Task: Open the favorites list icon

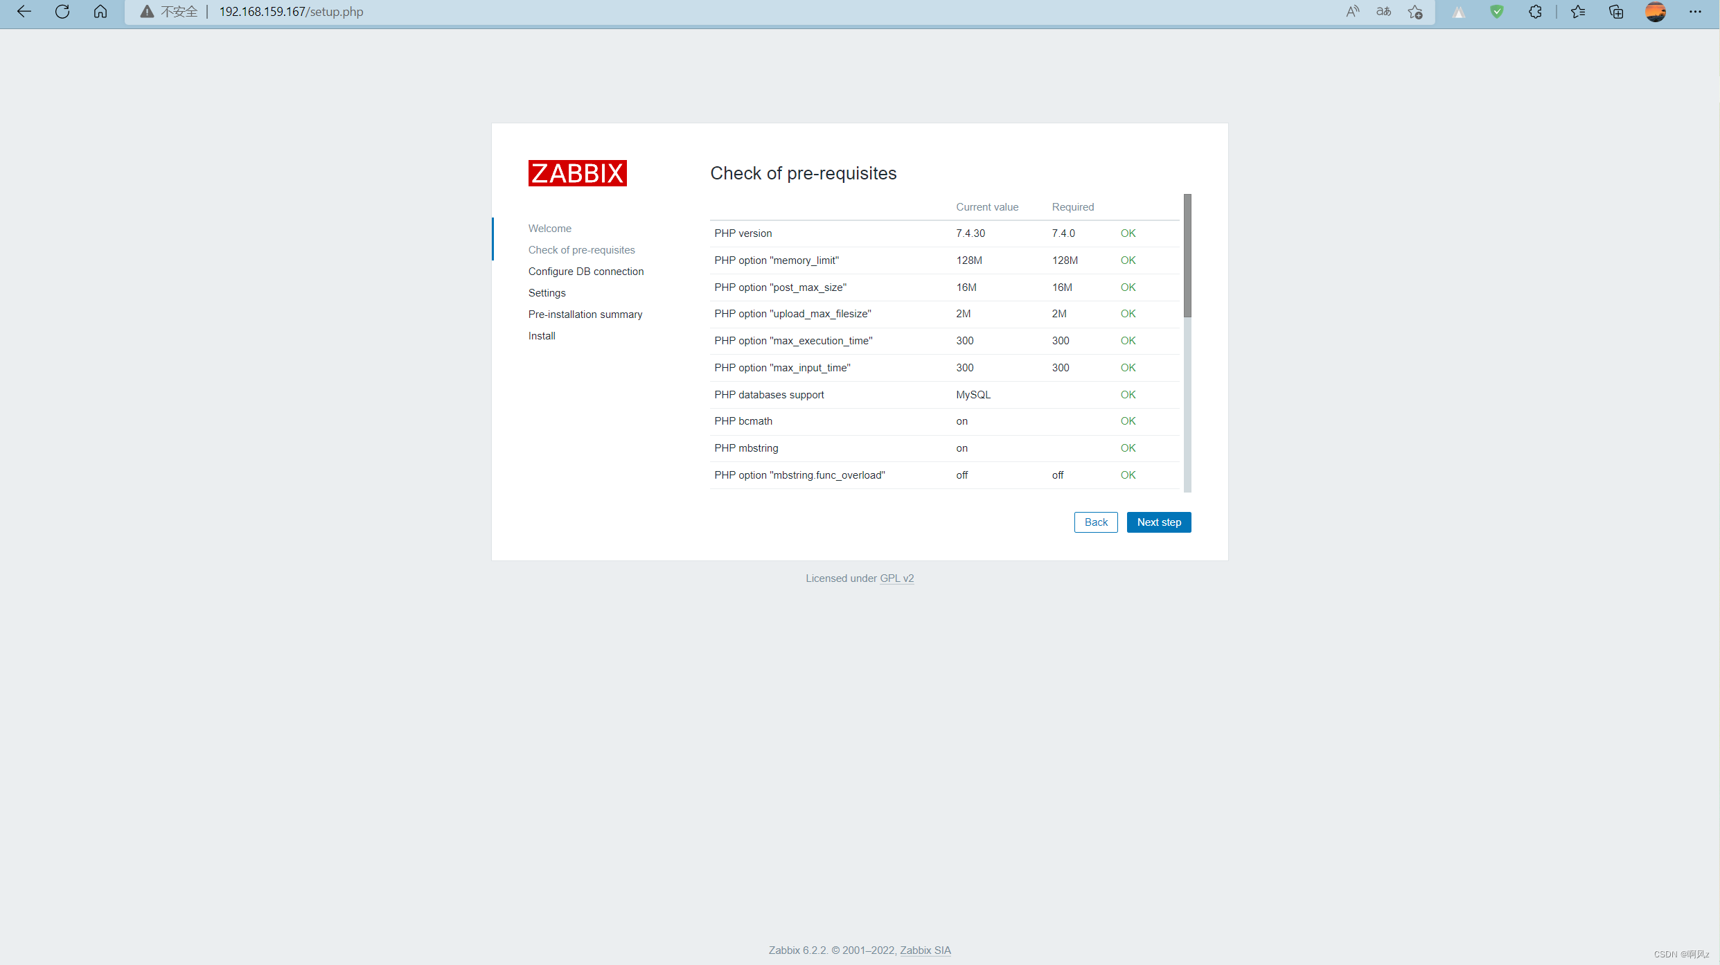Action: point(1578,12)
